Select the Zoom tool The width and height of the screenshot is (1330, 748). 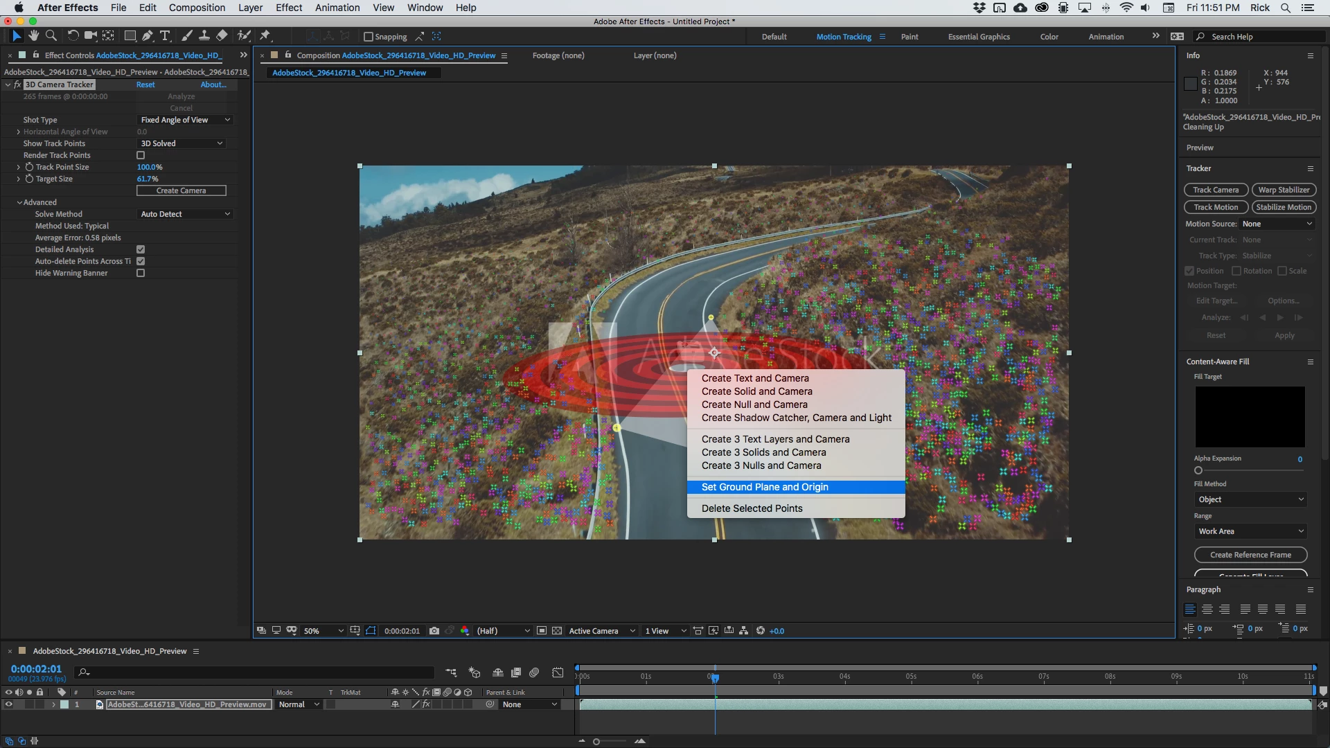click(51, 35)
